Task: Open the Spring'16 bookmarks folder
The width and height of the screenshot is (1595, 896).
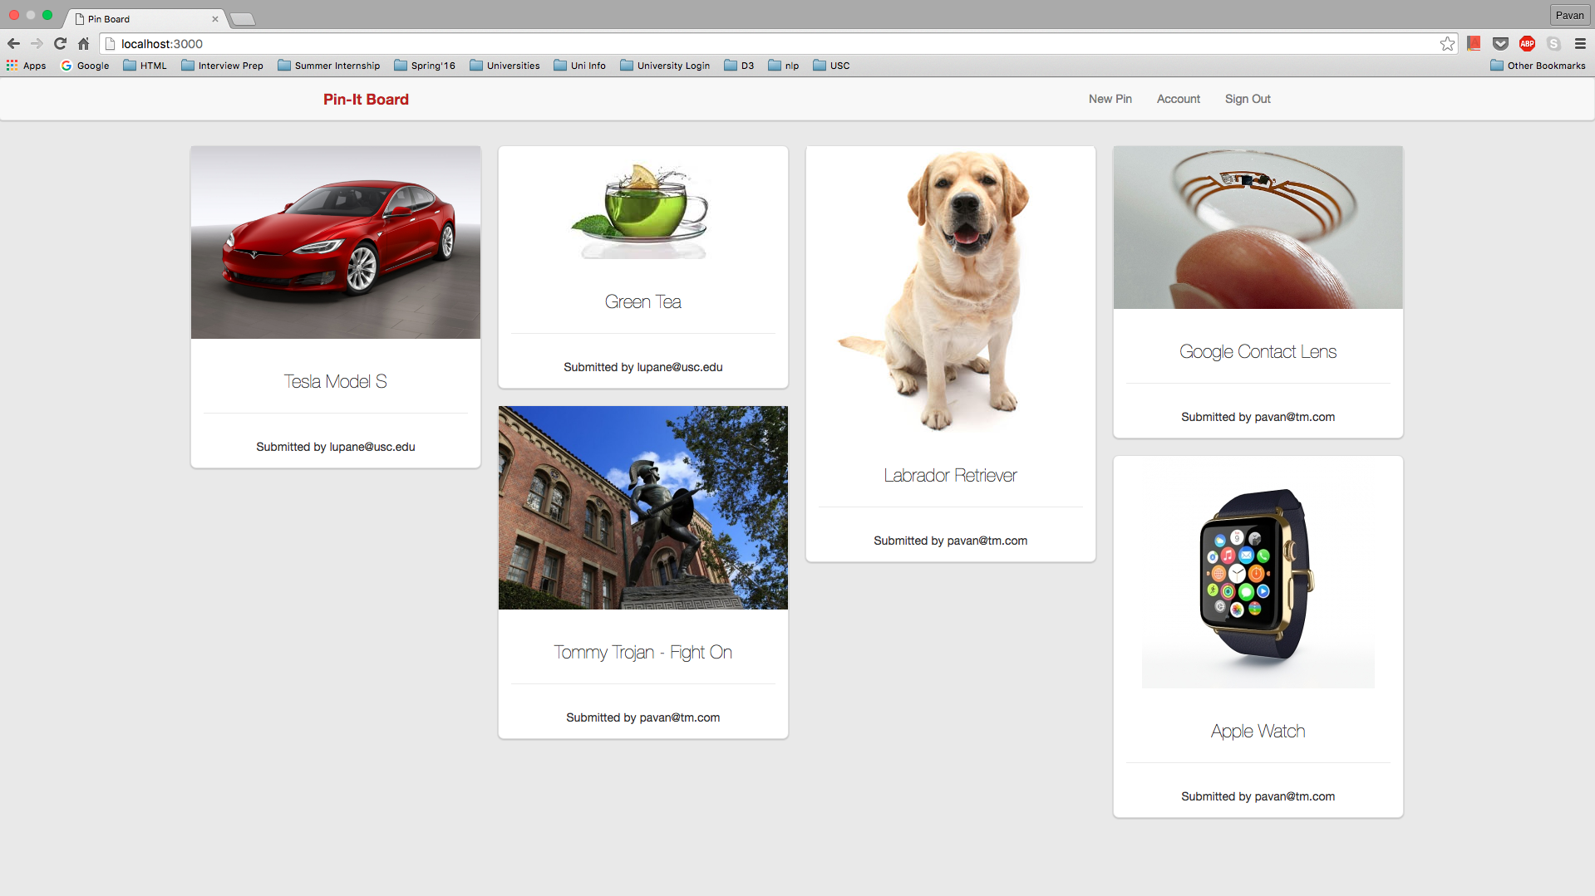Action: (x=424, y=66)
